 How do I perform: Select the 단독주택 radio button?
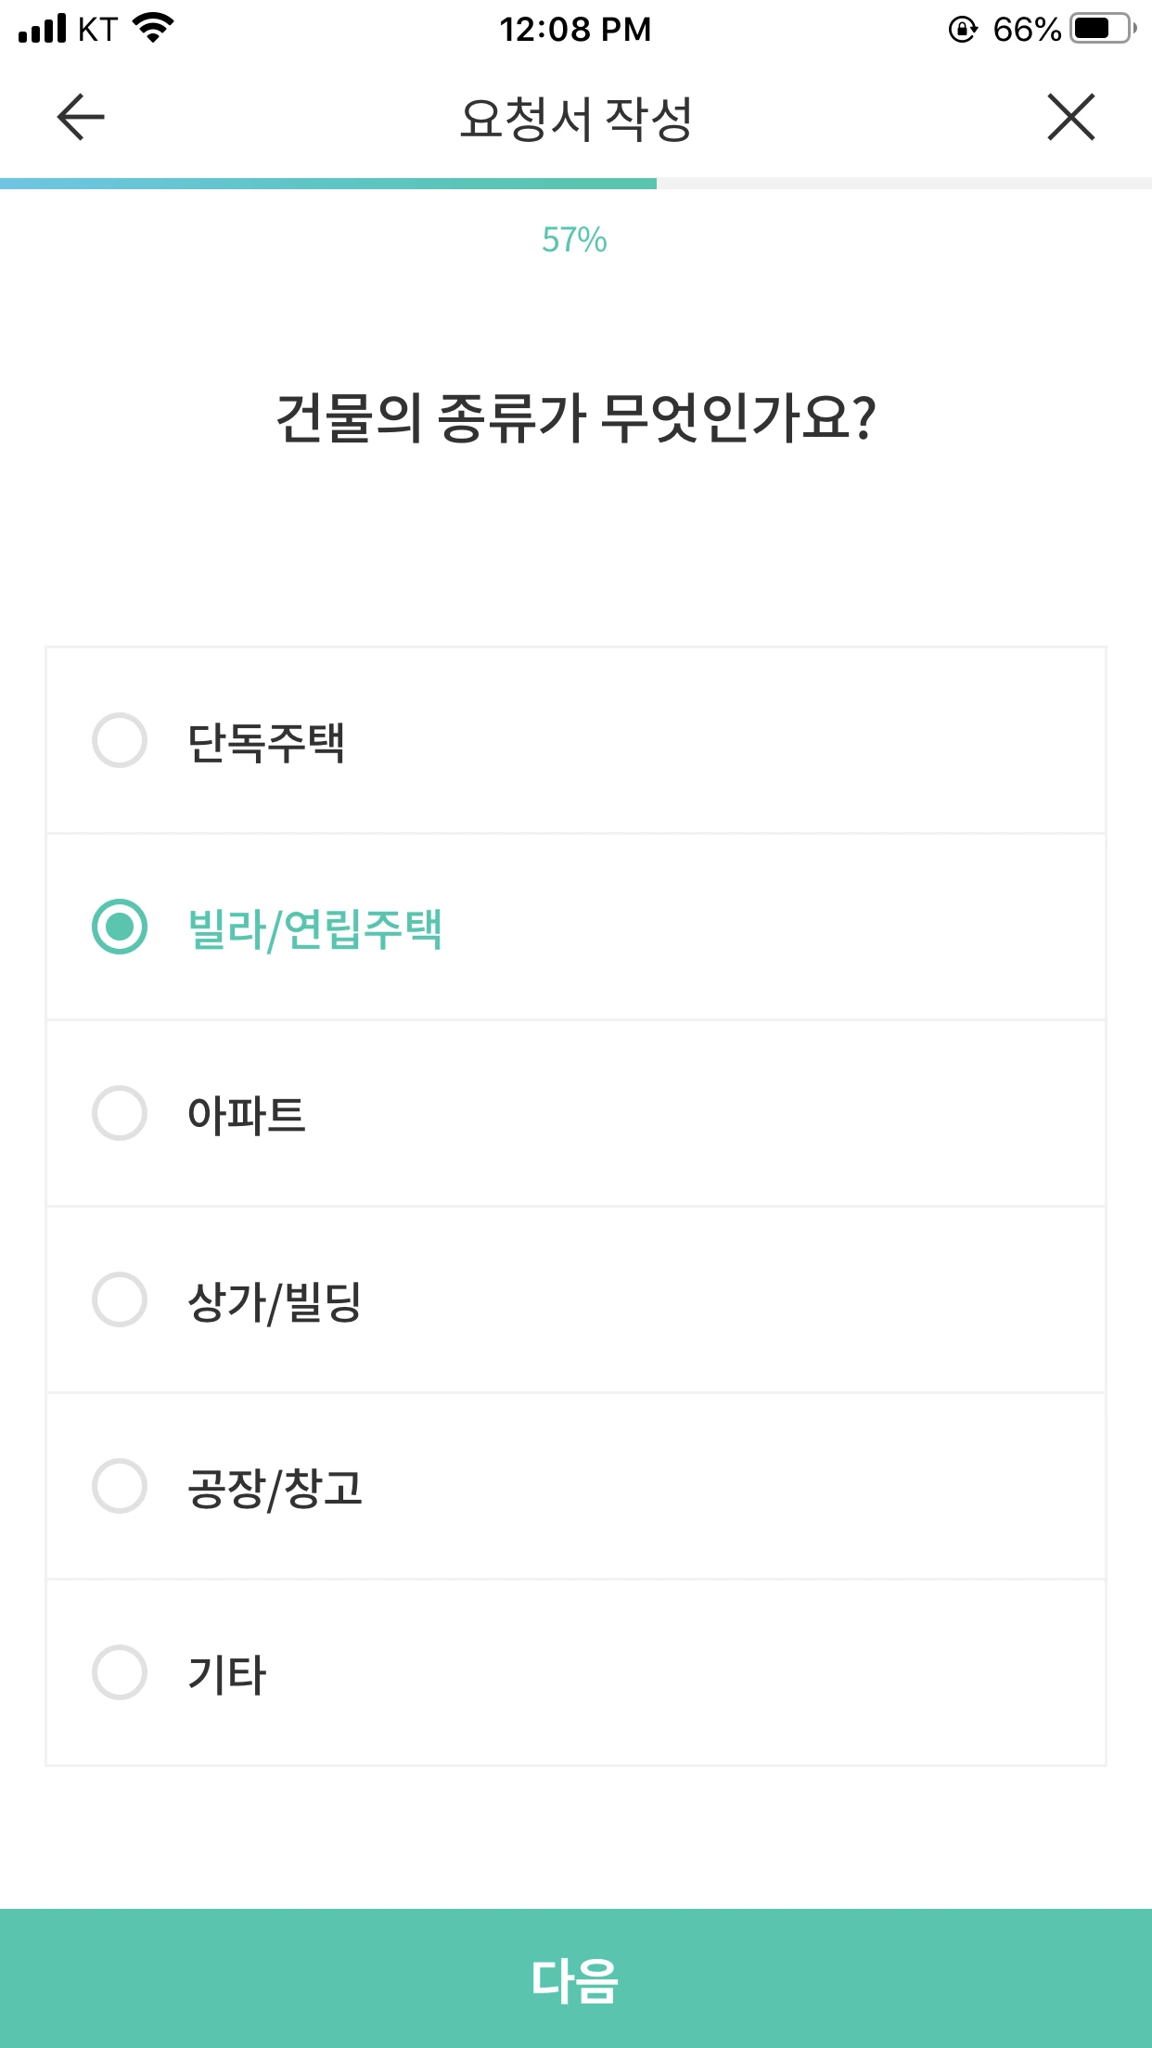[120, 740]
